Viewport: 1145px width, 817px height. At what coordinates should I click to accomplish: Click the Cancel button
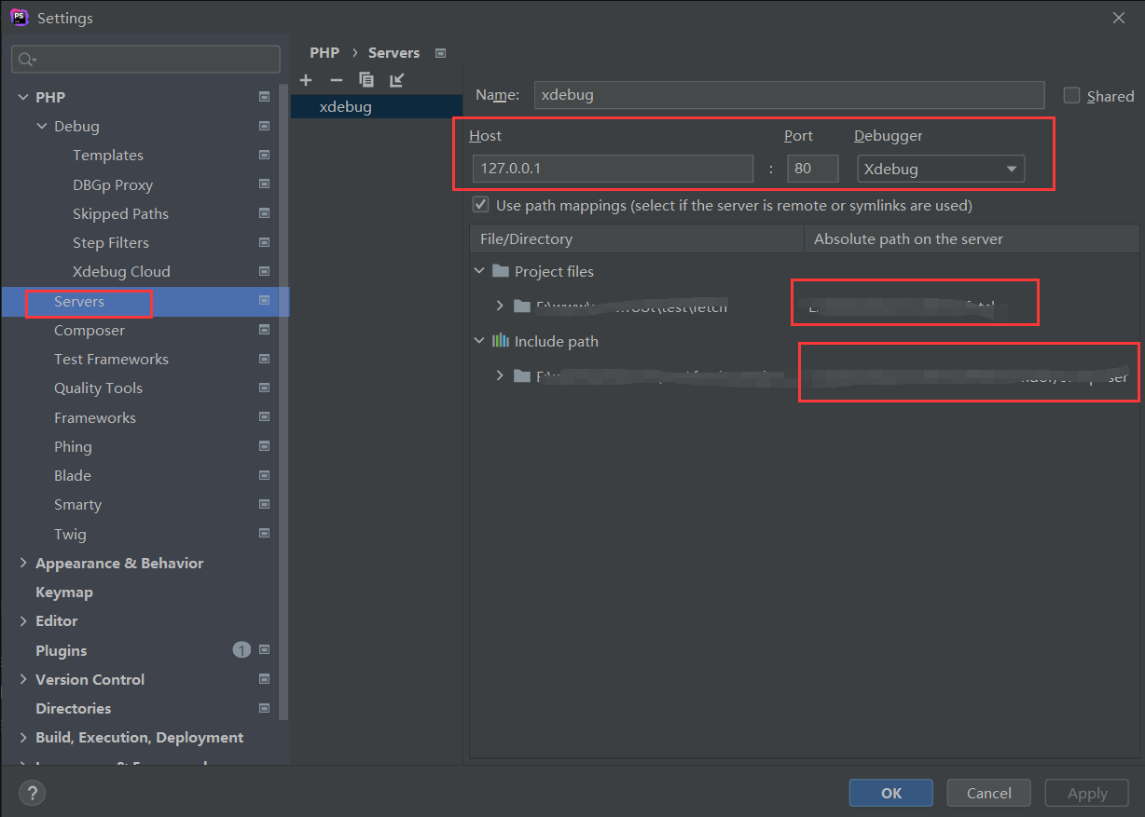[988, 793]
